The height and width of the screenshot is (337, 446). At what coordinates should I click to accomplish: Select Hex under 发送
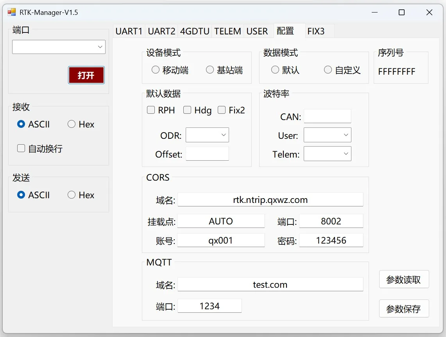coord(81,195)
